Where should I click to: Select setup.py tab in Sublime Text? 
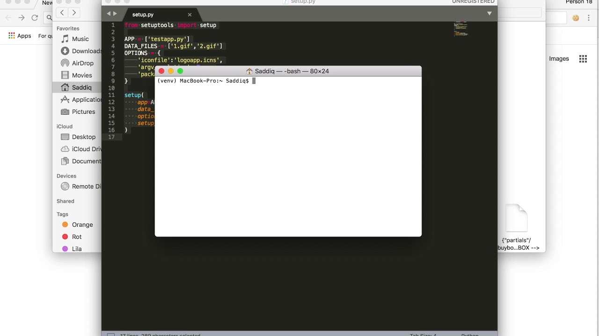tap(143, 14)
